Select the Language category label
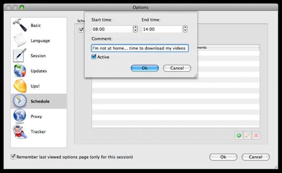This screenshot has height=173, width=282. coord(40,41)
